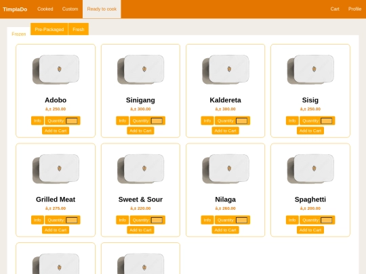Show Info for Adobo
Image resolution: width=366 pixels, height=274 pixels.
(x=37, y=120)
